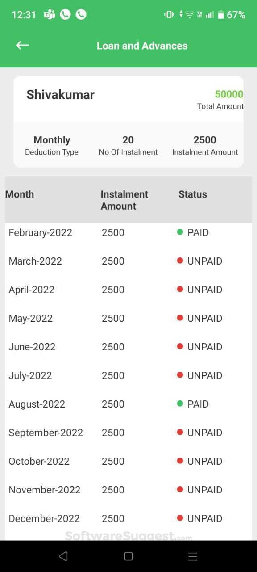The height and width of the screenshot is (572, 257).
Task: Open the Microsoft Teams notification icon
Action: click(49, 14)
